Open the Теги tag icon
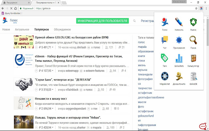 point(165,58)
